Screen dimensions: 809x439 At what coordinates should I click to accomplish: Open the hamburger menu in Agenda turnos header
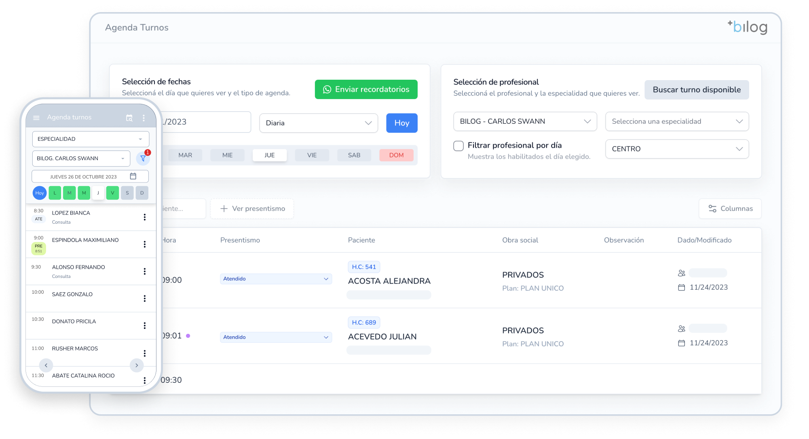[x=36, y=117]
